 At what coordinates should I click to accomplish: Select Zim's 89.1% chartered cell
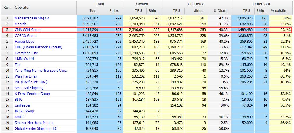point(219,65)
